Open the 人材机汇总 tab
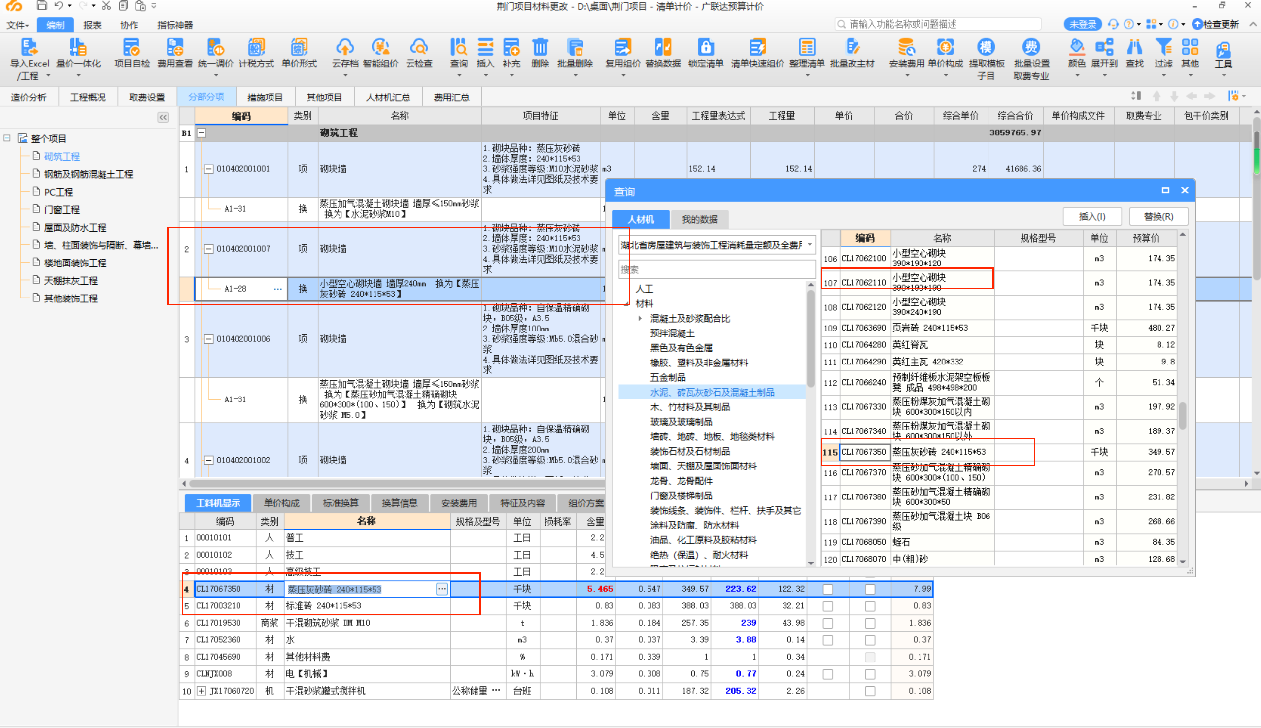This screenshot has width=1261, height=728. pos(388,98)
